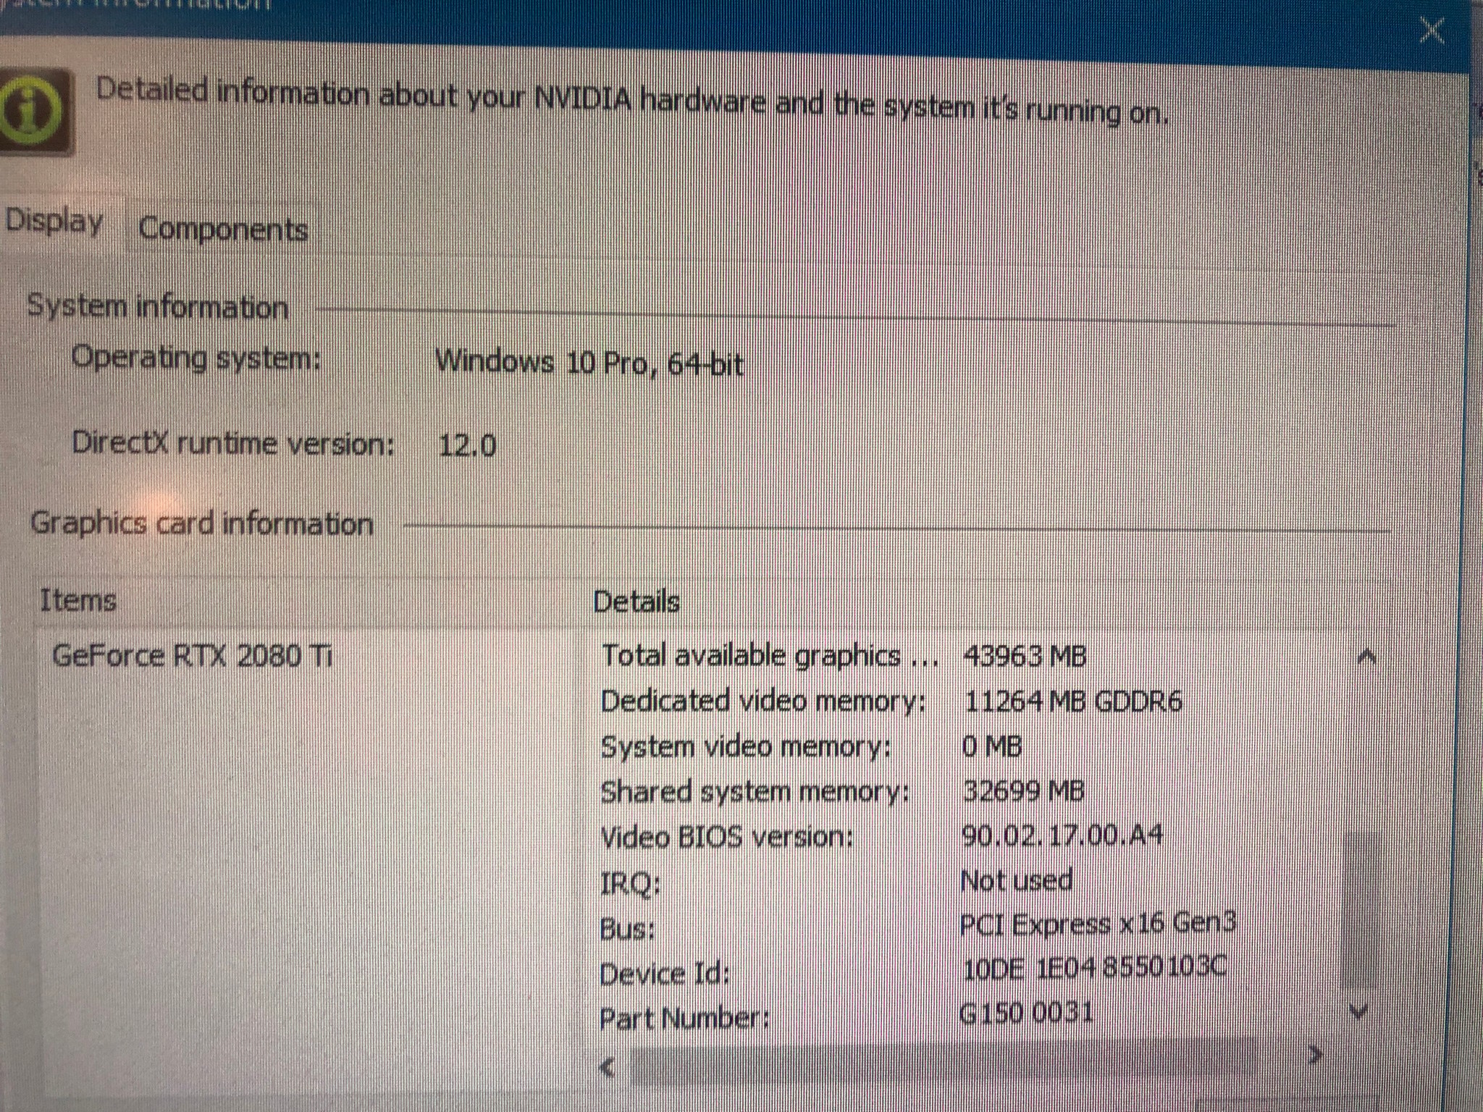1483x1112 pixels.
Task: Select the Total available graphics row
Action: coord(844,656)
